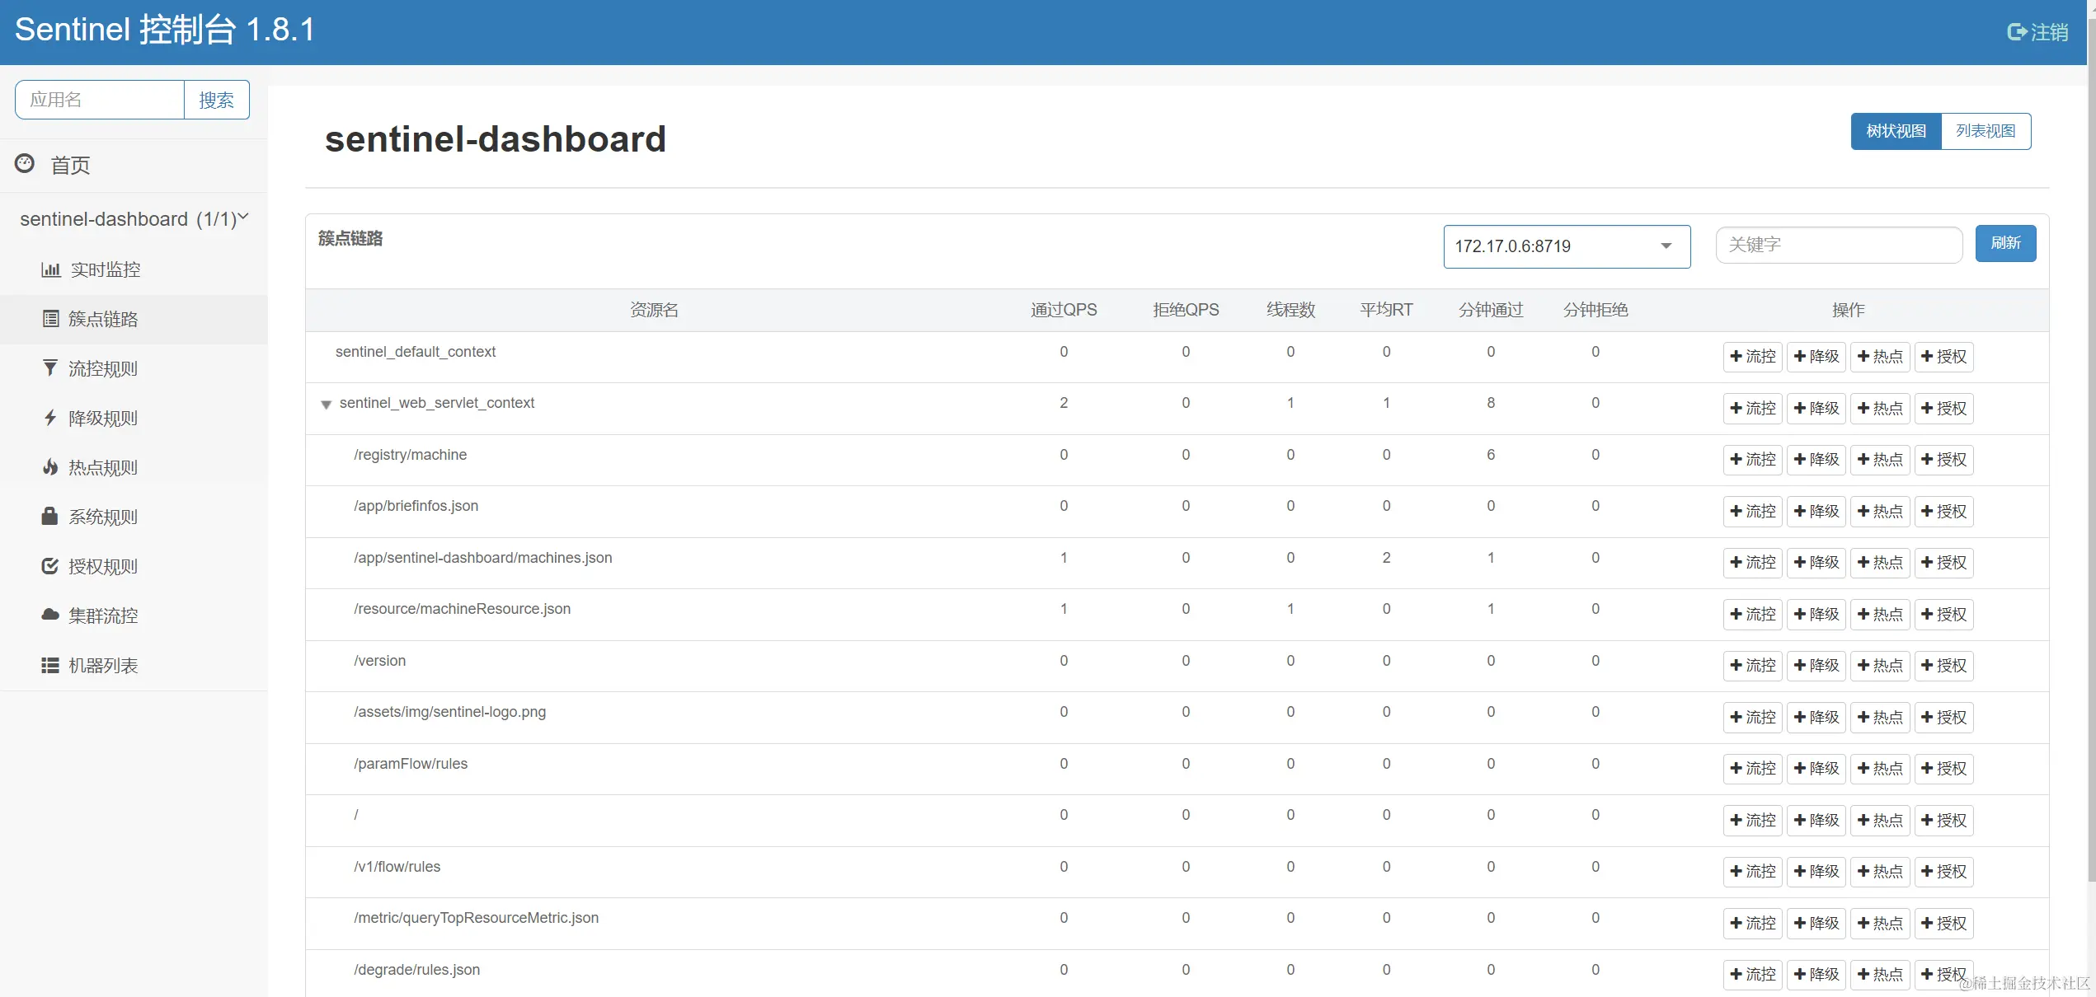Click the 刷新 refresh button
Image resolution: width=2096 pixels, height=997 pixels.
tap(2004, 243)
